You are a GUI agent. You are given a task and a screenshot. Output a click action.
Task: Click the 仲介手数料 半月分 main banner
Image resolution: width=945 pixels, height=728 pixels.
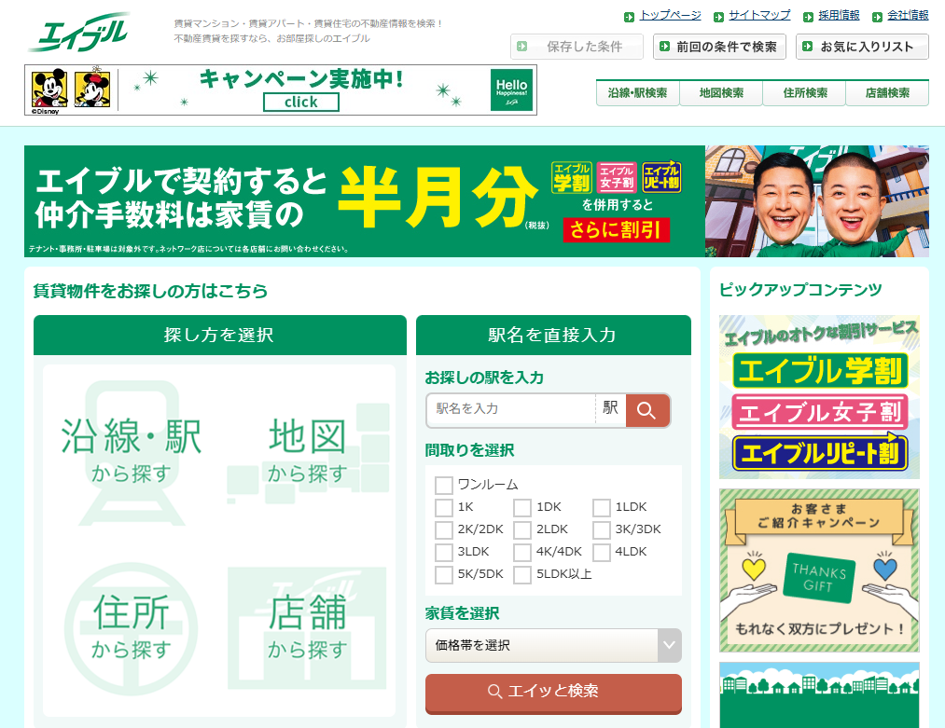click(x=477, y=201)
